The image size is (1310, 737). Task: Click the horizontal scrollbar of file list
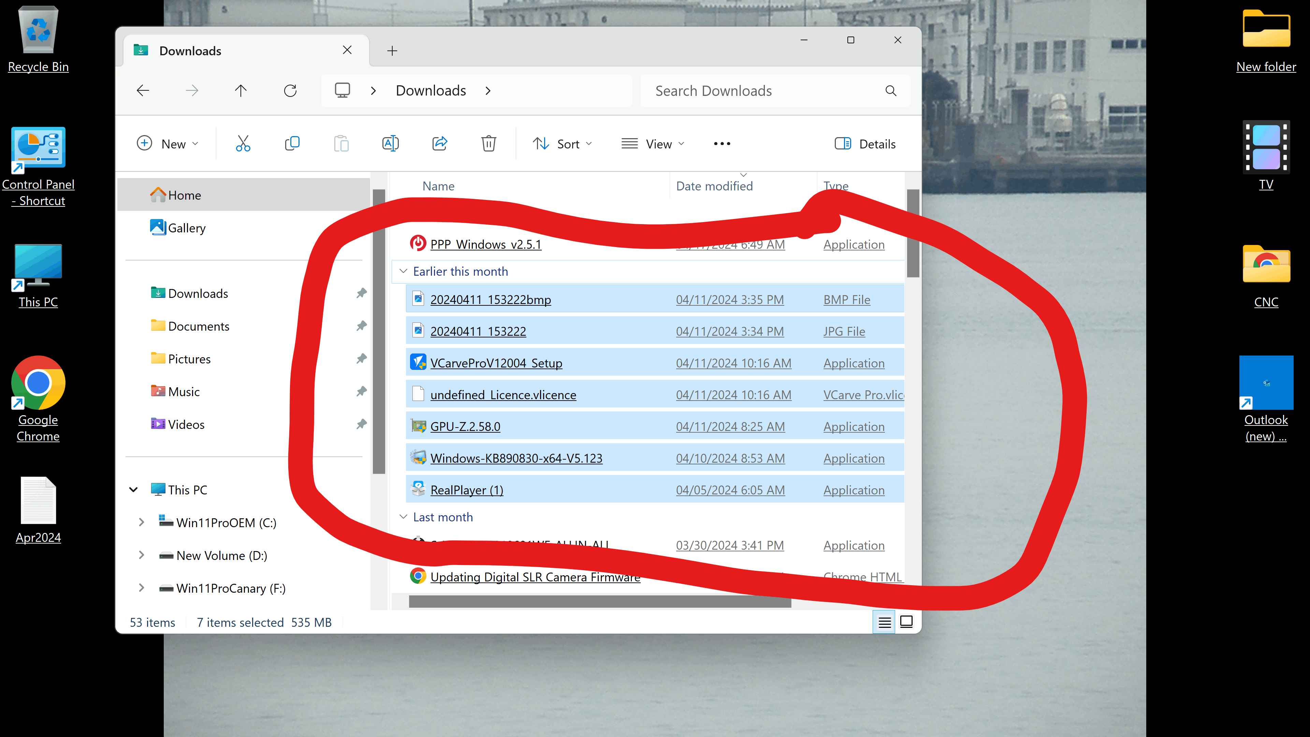pyautogui.click(x=600, y=602)
